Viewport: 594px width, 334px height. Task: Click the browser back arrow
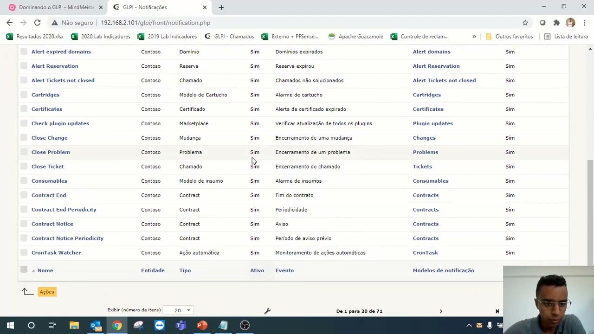tap(10, 23)
